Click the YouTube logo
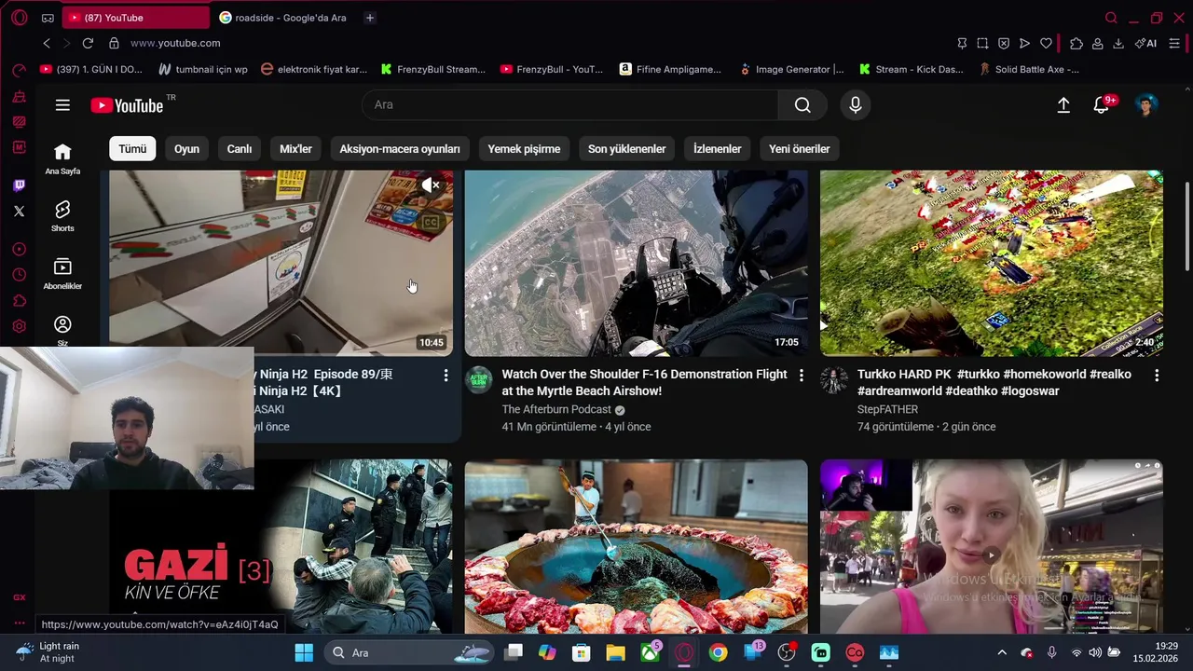The width and height of the screenshot is (1193, 671). 127,105
